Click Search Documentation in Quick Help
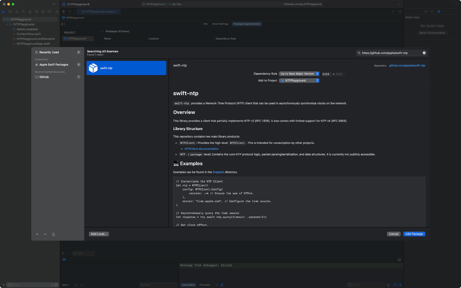 [432, 33]
